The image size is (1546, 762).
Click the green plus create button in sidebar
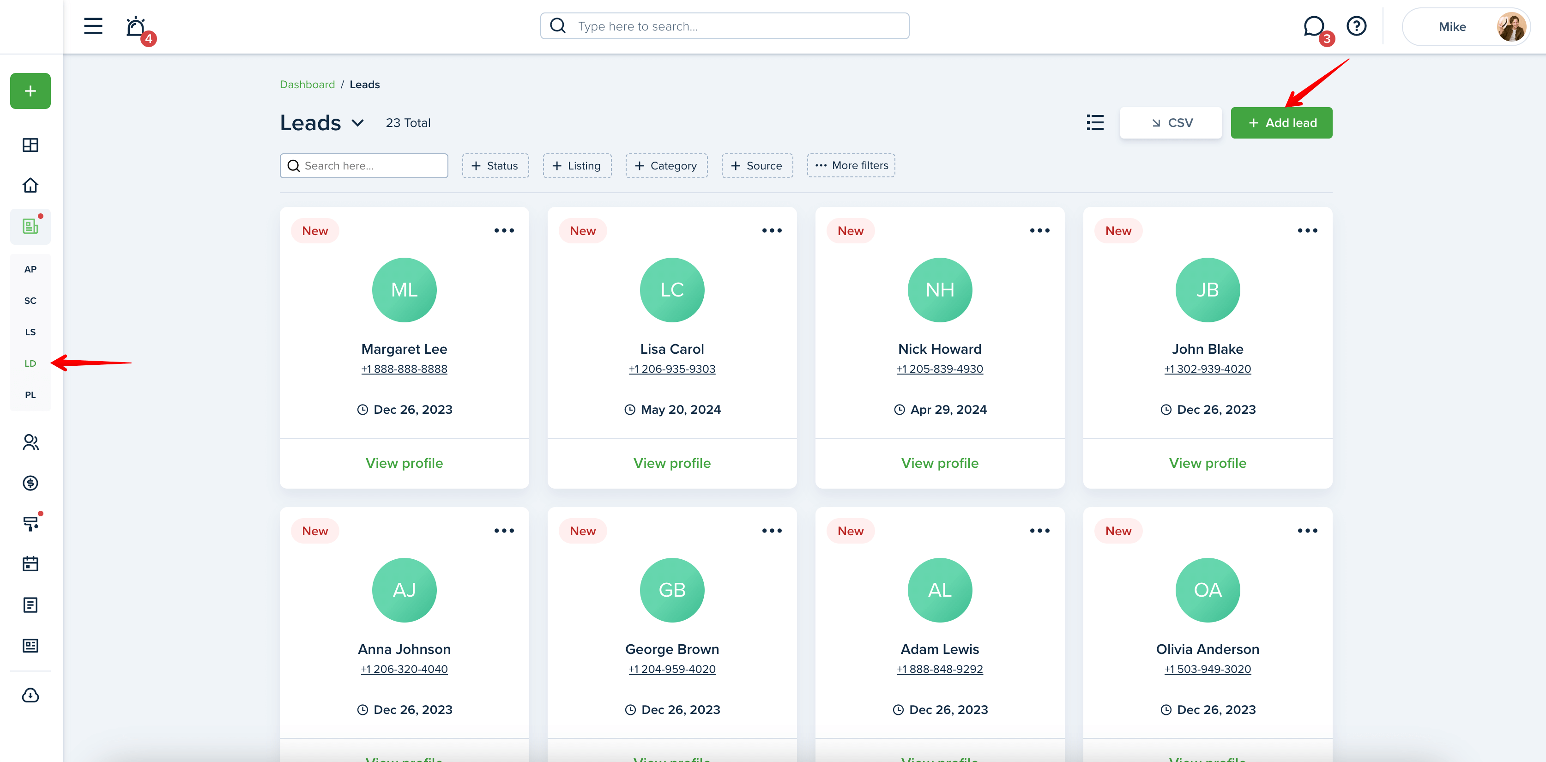coord(30,91)
